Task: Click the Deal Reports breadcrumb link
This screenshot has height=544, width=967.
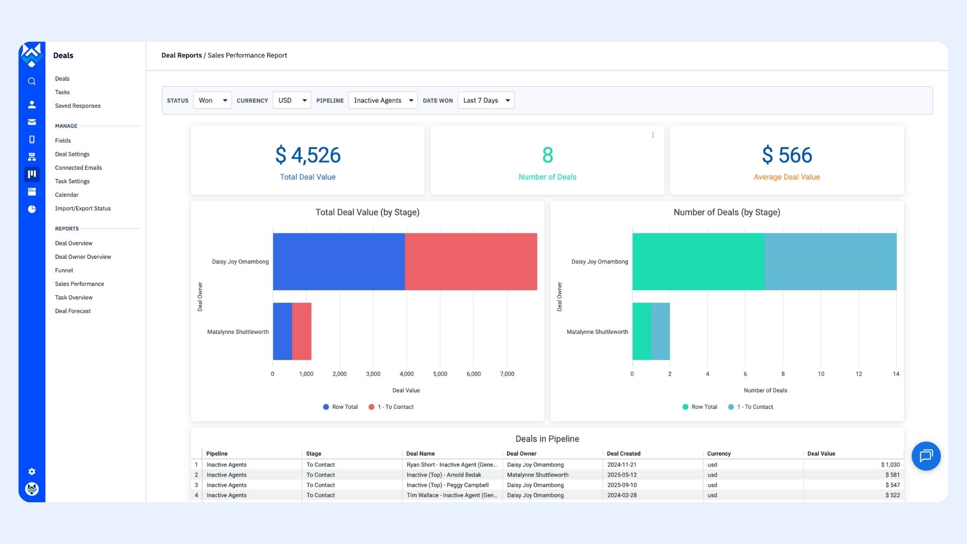Action: click(181, 55)
